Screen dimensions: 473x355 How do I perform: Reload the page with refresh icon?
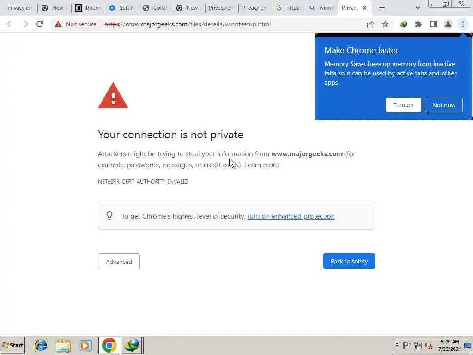point(40,24)
